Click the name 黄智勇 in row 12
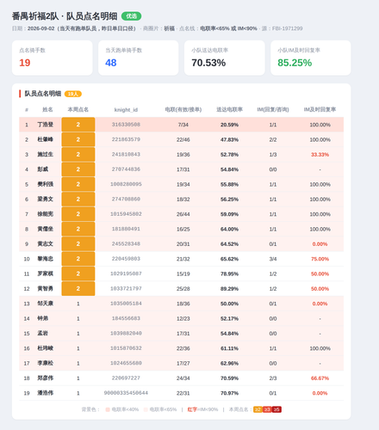Screen dimensions: 379x430 click(x=46, y=288)
